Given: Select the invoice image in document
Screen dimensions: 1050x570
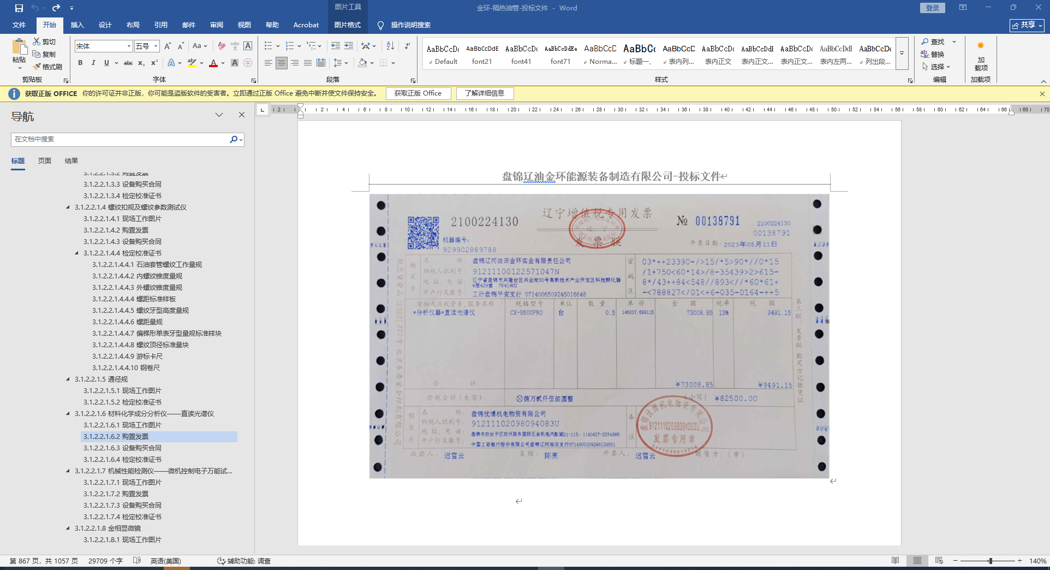Looking at the screenshot, I should click(599, 336).
